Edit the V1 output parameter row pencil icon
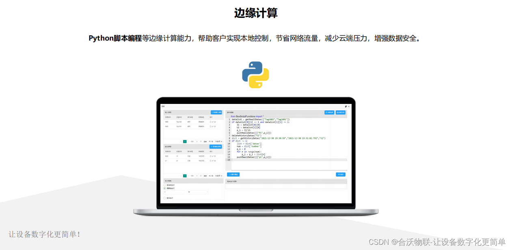The image size is (512, 250). pyautogui.click(x=213, y=156)
